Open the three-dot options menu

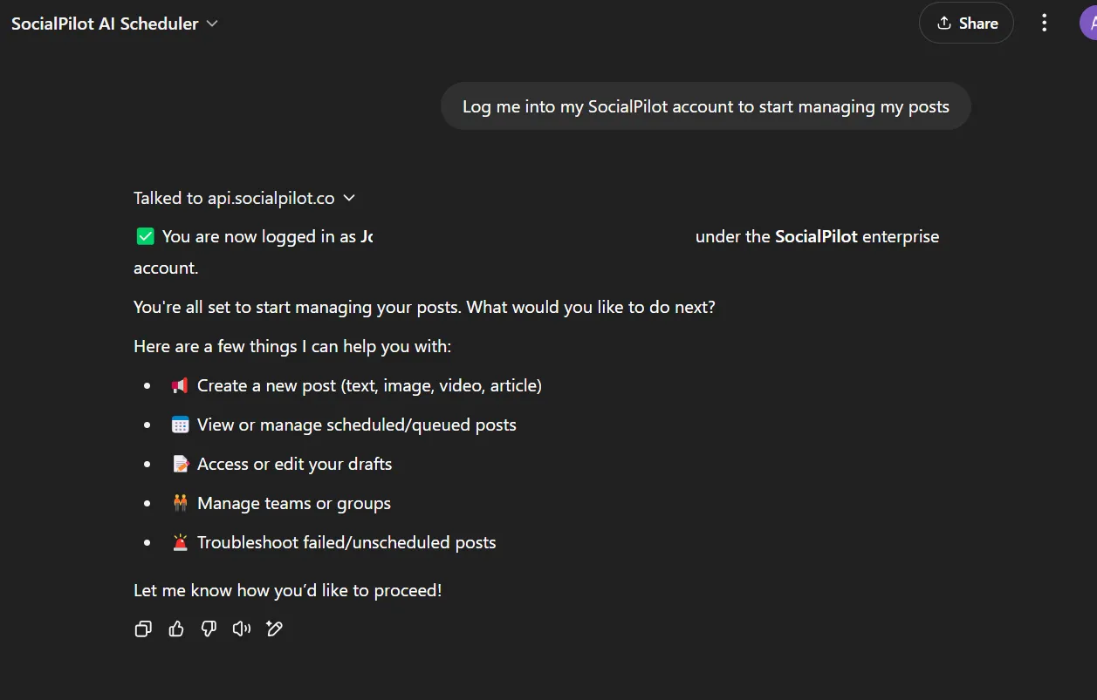[1044, 23]
